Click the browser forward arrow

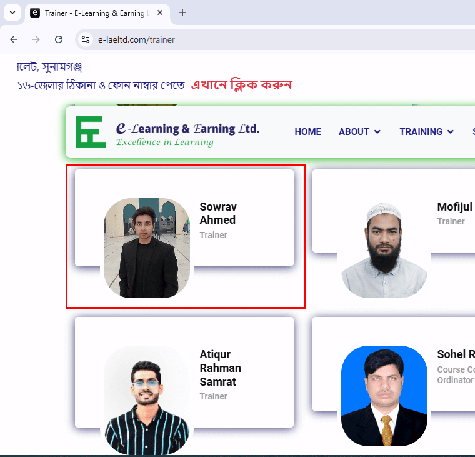(36, 39)
